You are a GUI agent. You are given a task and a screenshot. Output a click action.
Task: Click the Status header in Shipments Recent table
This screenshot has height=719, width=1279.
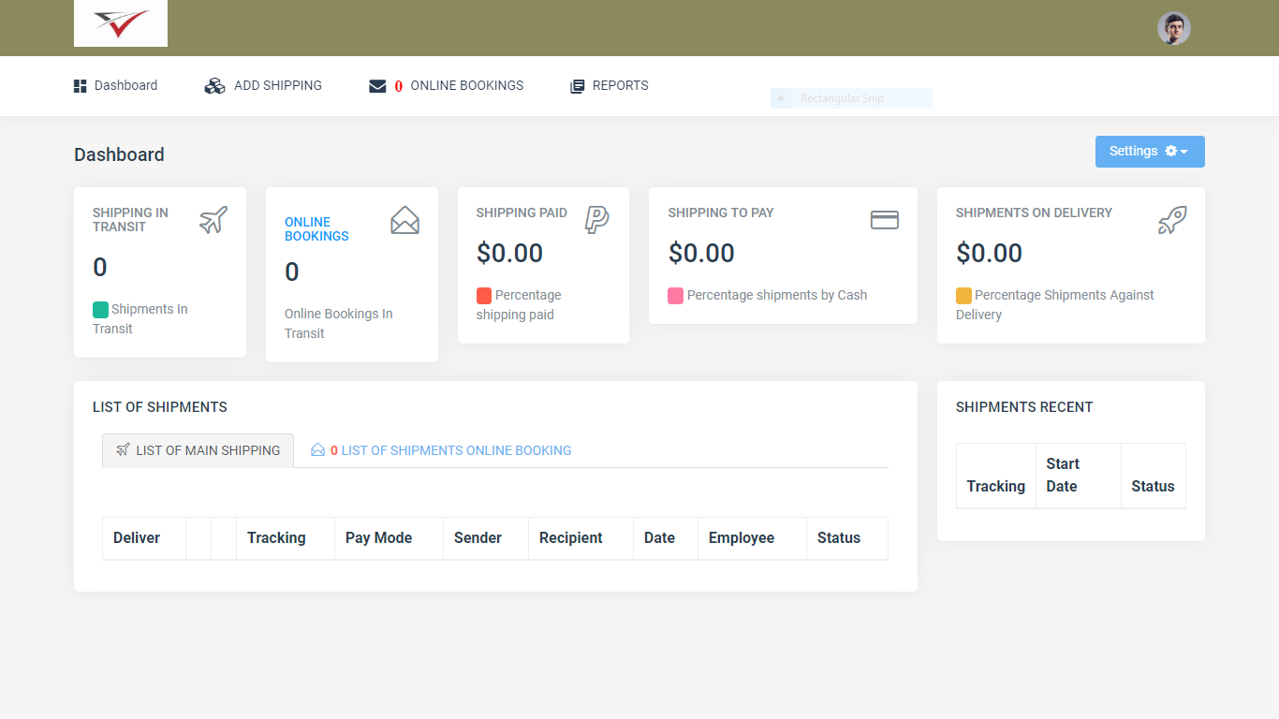(1153, 486)
